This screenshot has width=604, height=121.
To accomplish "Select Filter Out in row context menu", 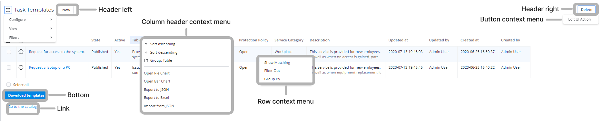I will tap(272, 71).
